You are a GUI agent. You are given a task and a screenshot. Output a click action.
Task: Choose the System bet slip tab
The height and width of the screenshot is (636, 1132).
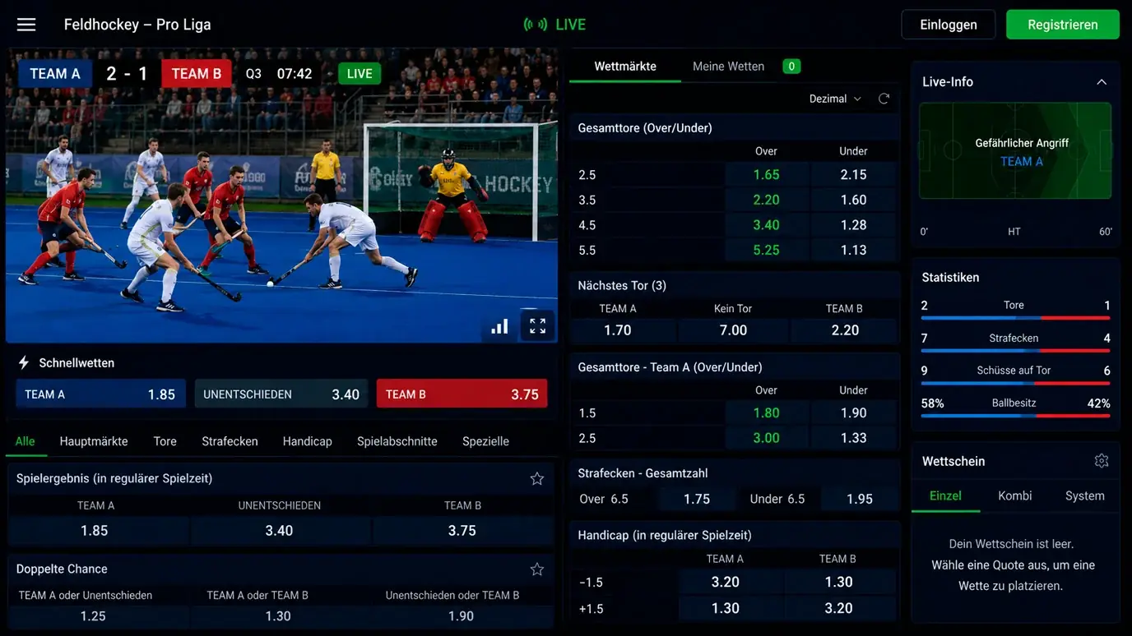[x=1084, y=495]
